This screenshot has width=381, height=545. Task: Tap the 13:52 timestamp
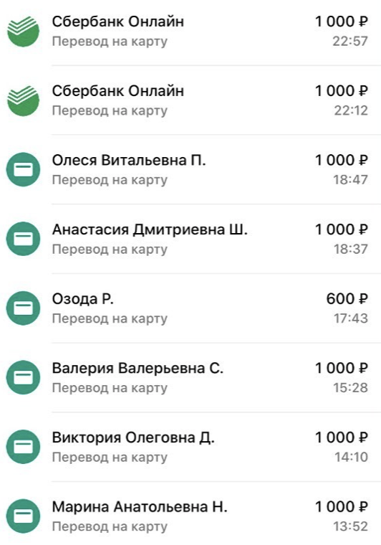[x=350, y=526]
